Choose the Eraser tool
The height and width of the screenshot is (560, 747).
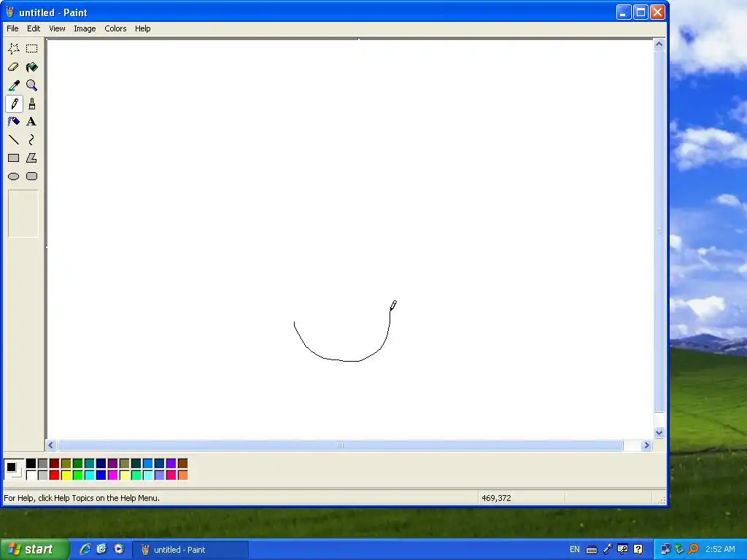(14, 67)
